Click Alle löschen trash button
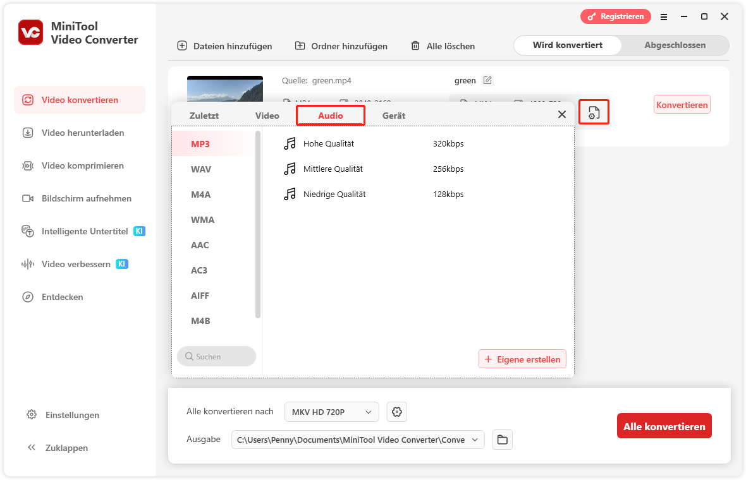 (443, 46)
